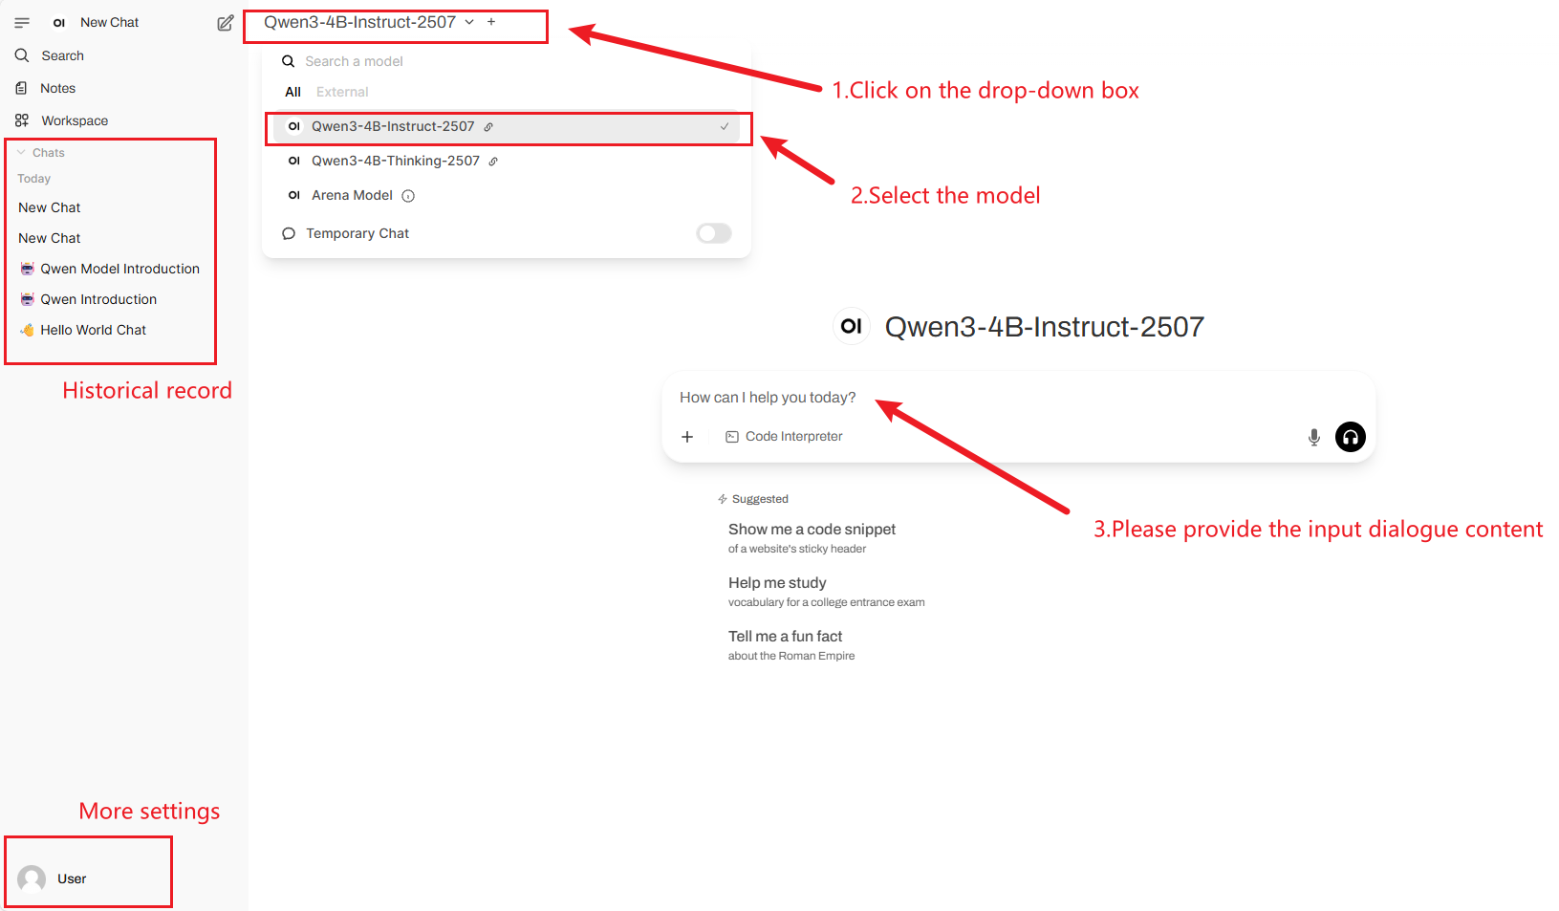Click the new chat pencil edit icon
Screen dimensions: 1559x911
point(225,23)
